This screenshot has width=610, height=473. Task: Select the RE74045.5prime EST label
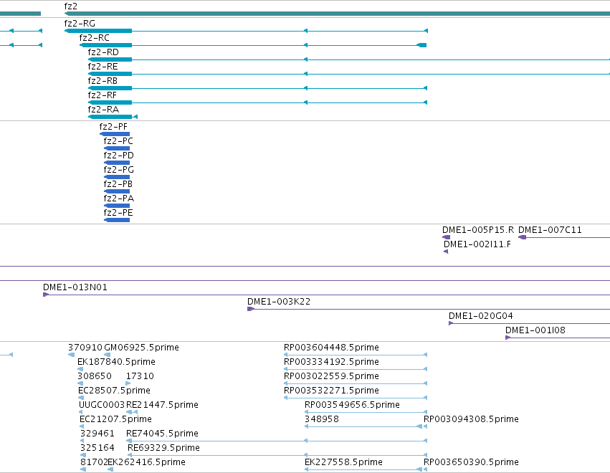tap(162, 434)
